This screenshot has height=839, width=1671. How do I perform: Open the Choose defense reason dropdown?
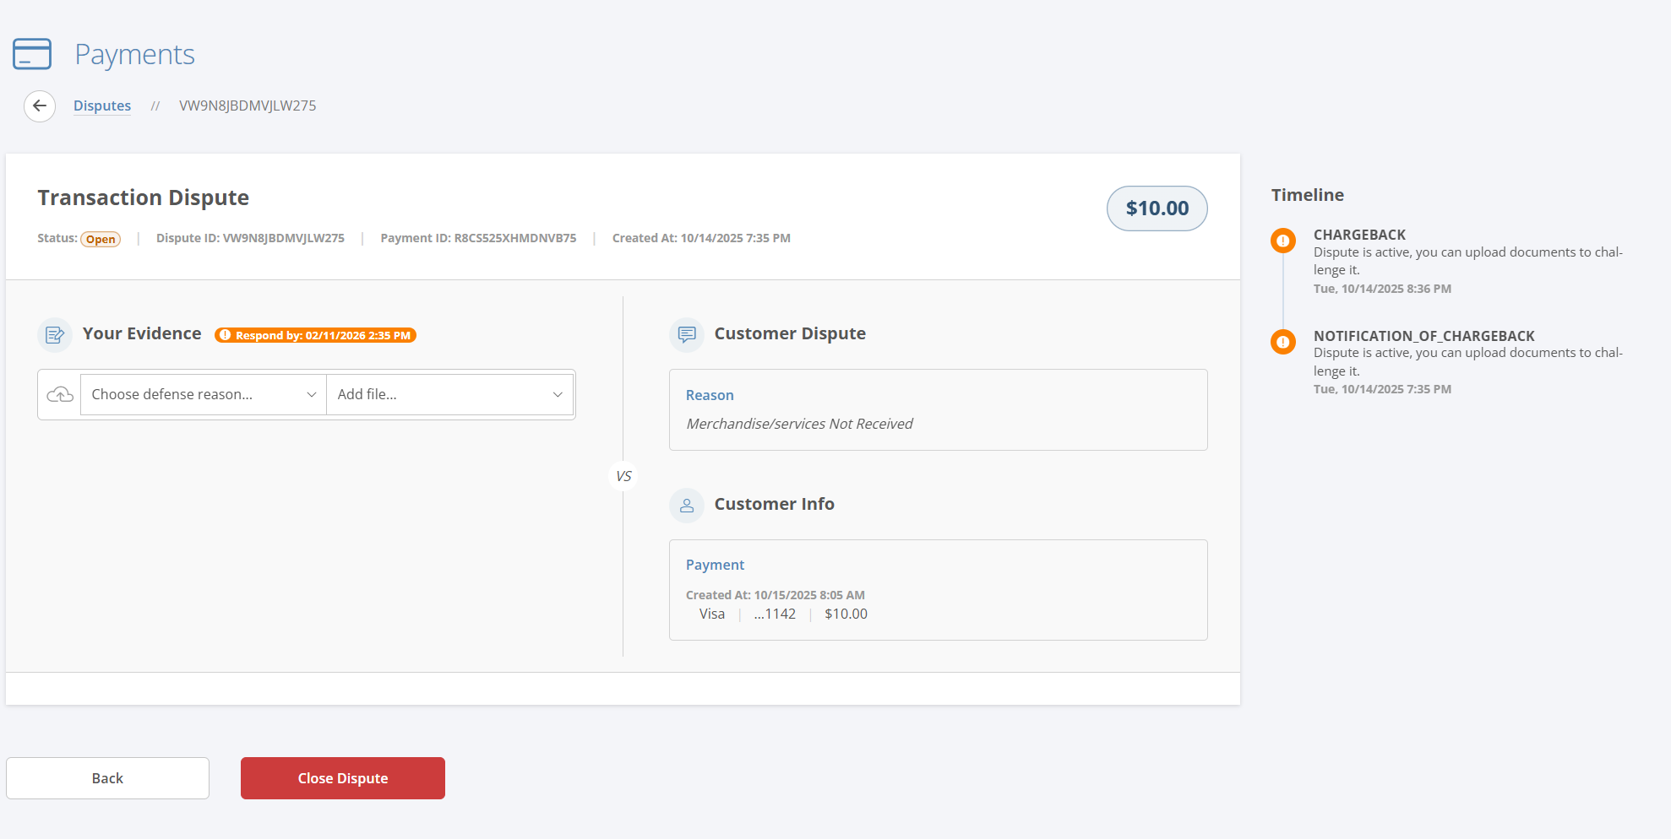(204, 394)
